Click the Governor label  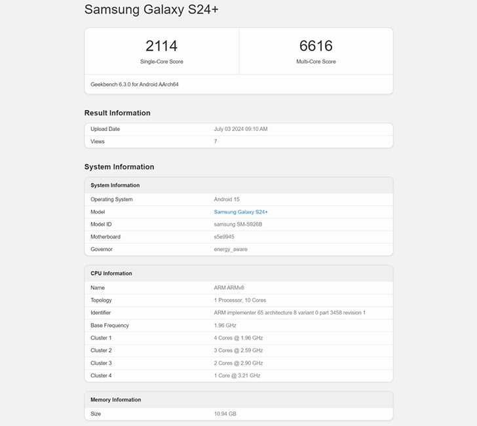(x=102, y=249)
